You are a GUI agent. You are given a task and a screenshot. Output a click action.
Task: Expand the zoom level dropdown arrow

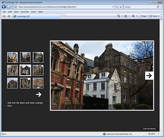click(158, 134)
